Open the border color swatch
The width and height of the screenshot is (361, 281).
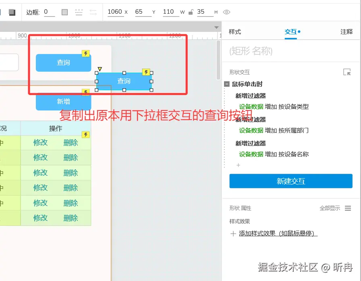(x=65, y=12)
